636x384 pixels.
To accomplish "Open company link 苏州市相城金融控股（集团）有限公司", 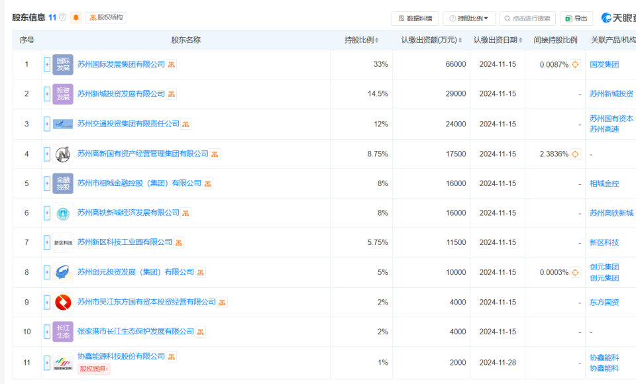I will click(139, 183).
